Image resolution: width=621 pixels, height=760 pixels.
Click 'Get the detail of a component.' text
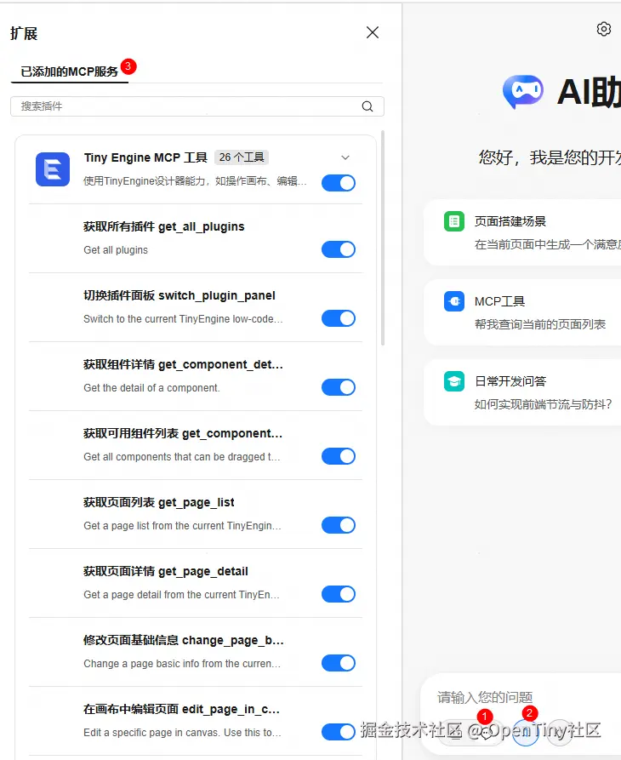(151, 388)
